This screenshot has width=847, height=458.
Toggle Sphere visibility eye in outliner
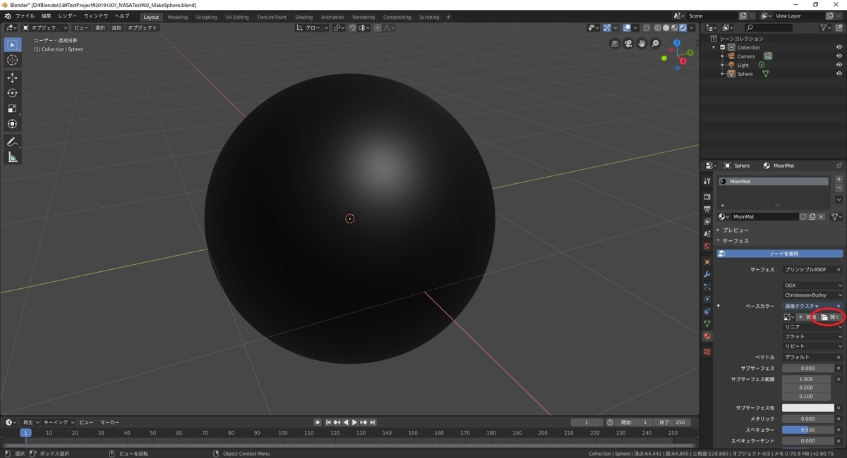click(839, 73)
